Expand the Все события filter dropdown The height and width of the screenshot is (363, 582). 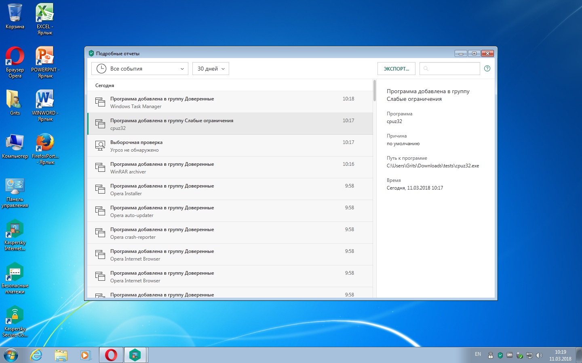click(140, 69)
